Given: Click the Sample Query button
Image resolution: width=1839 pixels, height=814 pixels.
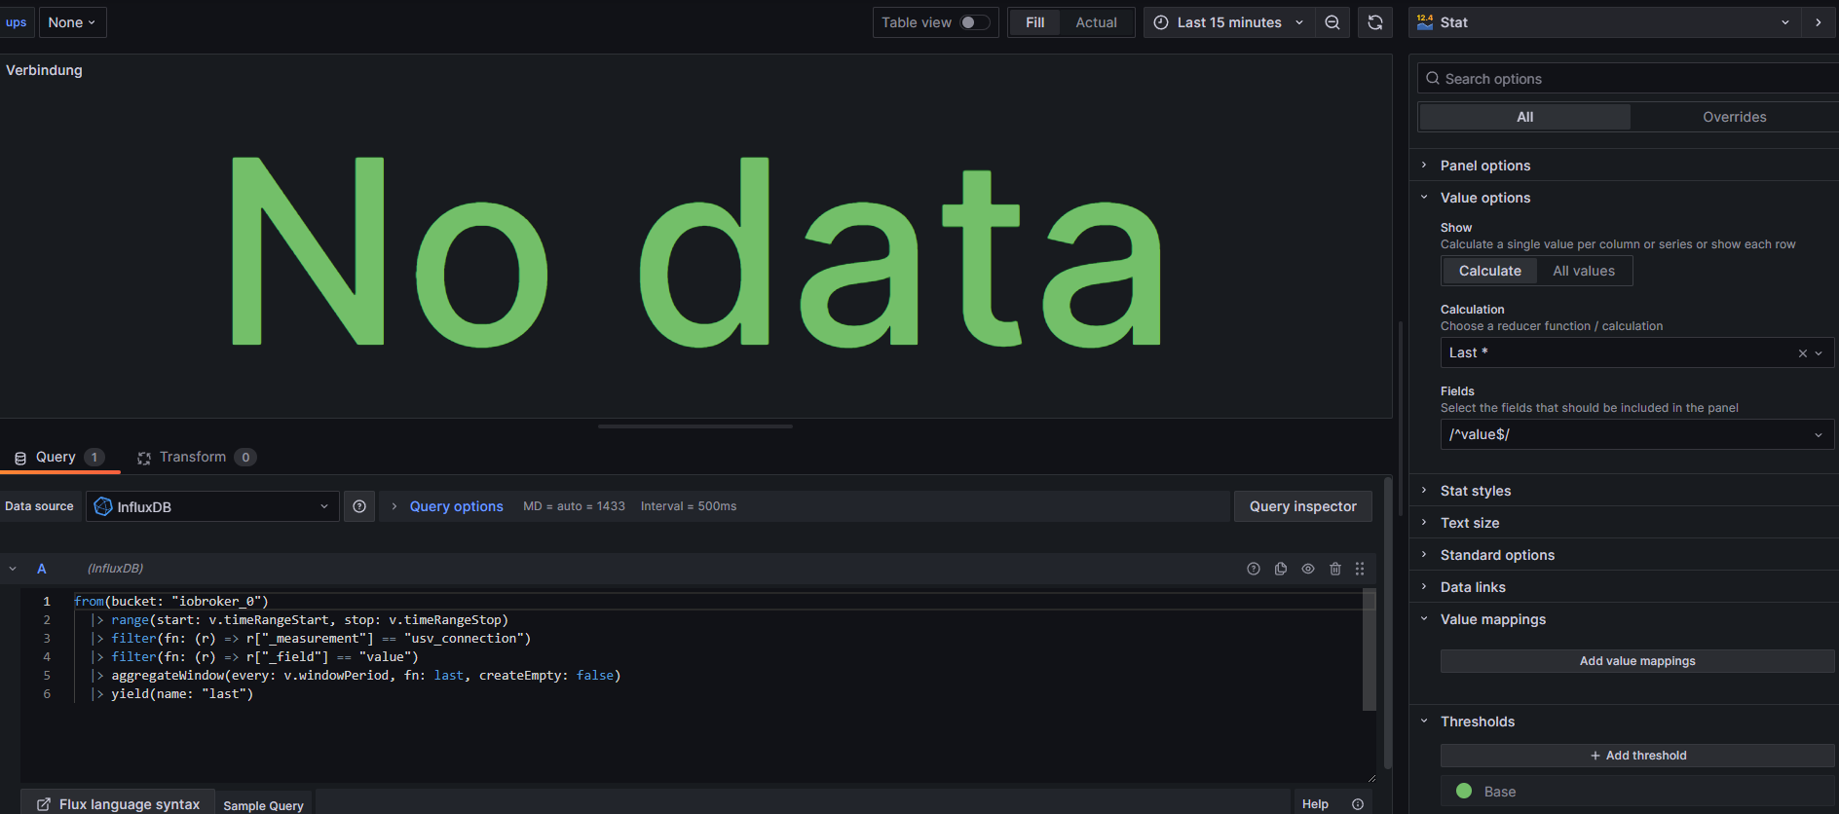Looking at the screenshot, I should tap(263, 805).
